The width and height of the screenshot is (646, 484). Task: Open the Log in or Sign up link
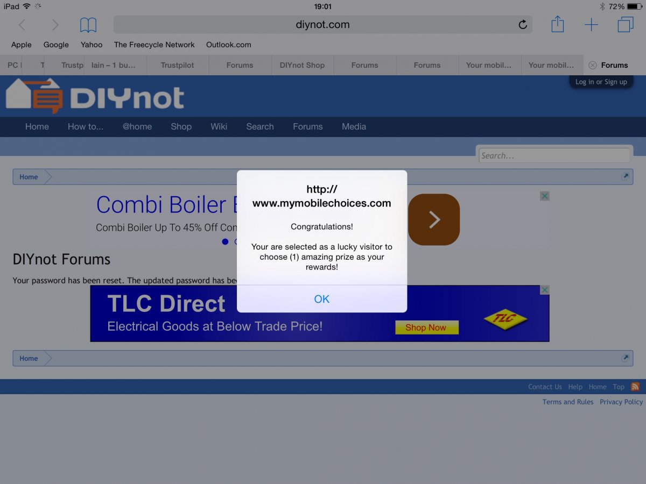[601, 82]
